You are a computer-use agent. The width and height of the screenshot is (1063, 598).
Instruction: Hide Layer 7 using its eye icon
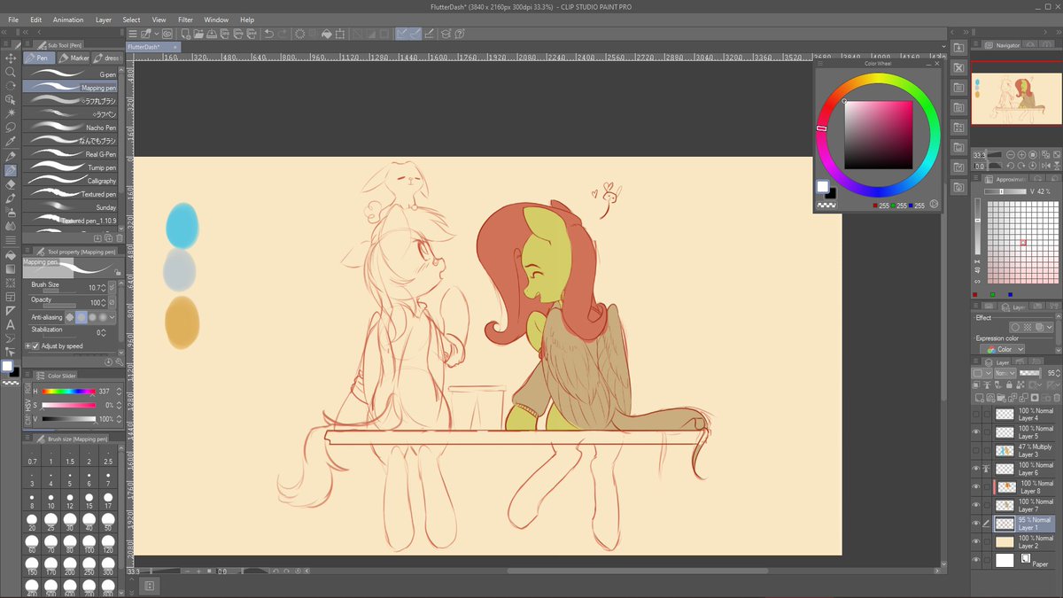click(x=976, y=505)
